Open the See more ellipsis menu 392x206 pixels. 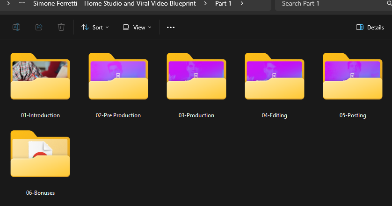click(171, 27)
